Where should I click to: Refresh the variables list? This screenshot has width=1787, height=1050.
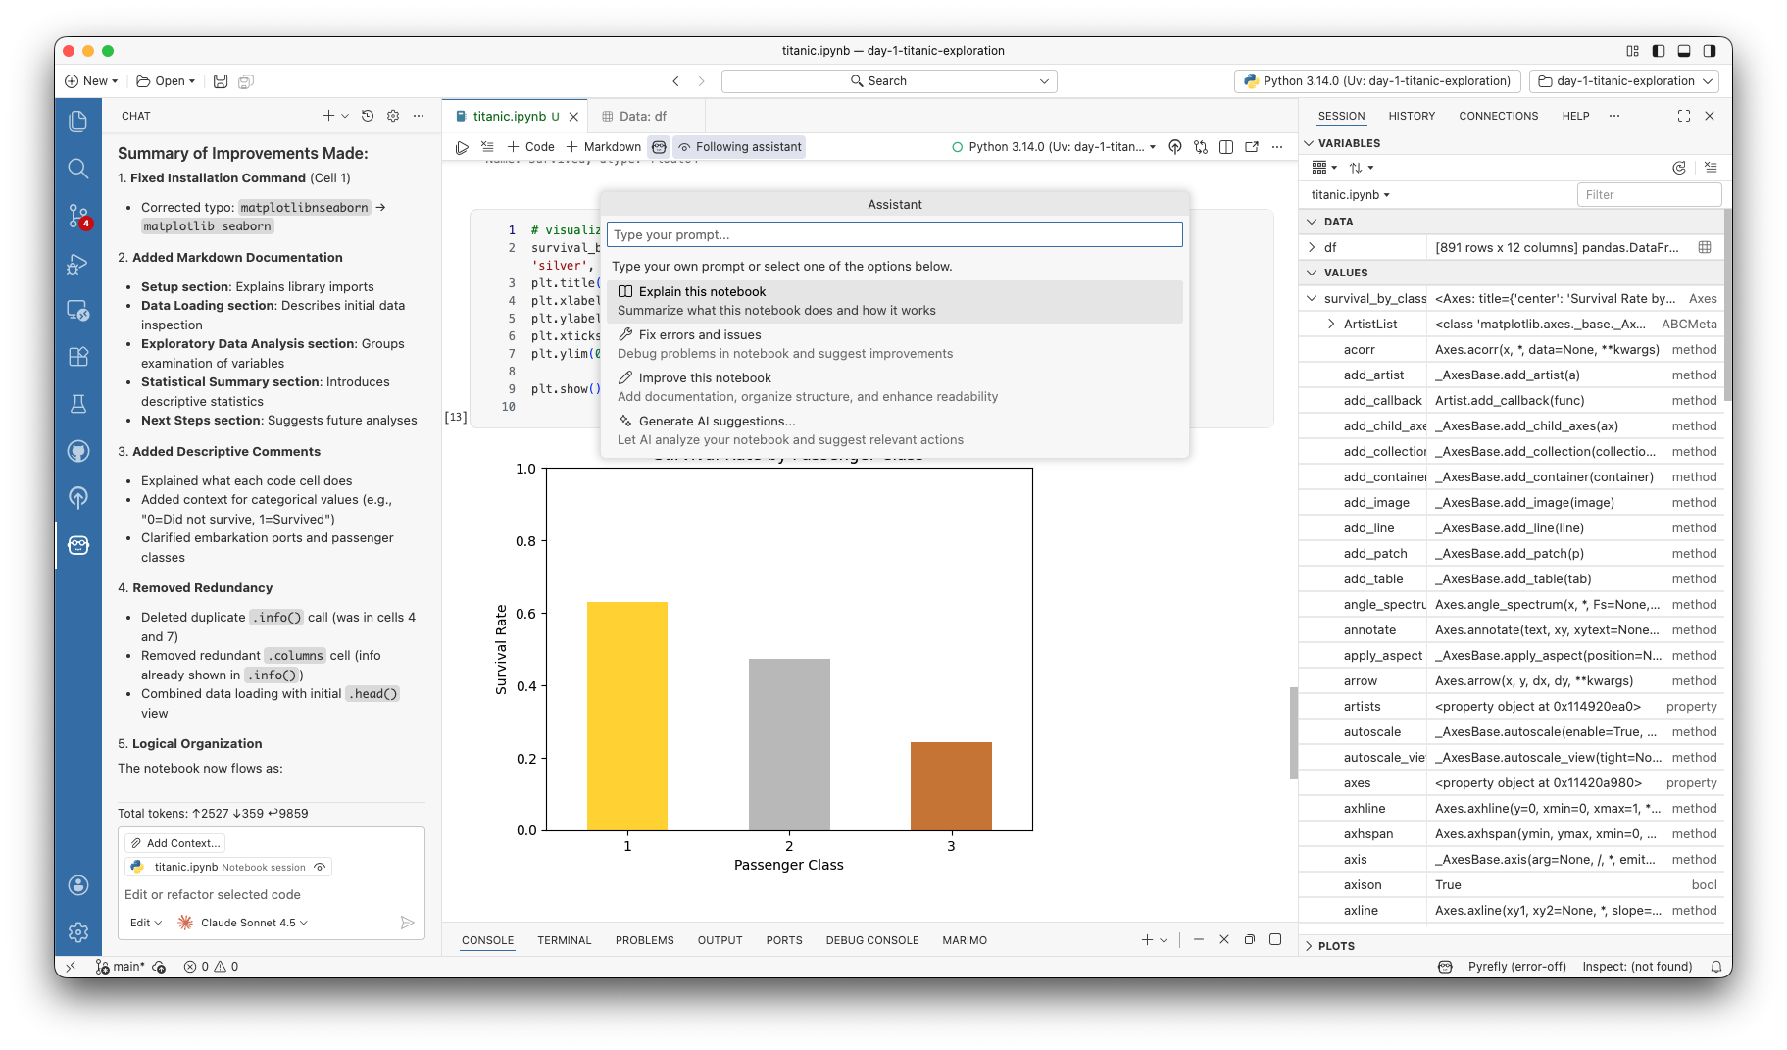[x=1679, y=168]
